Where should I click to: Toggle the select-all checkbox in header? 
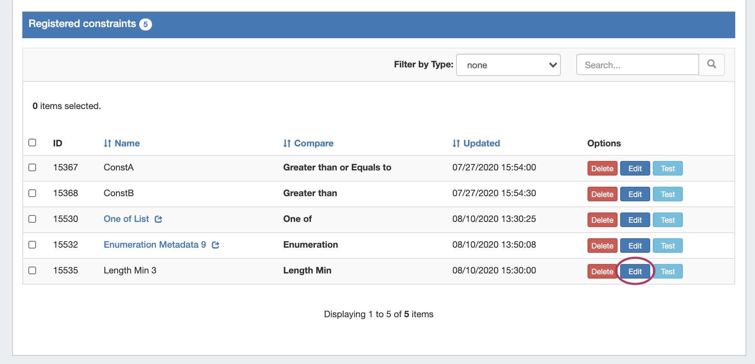(32, 143)
